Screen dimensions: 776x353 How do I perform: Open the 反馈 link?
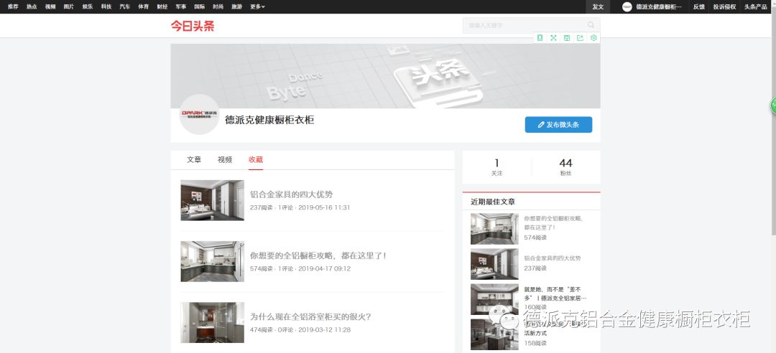pos(699,7)
